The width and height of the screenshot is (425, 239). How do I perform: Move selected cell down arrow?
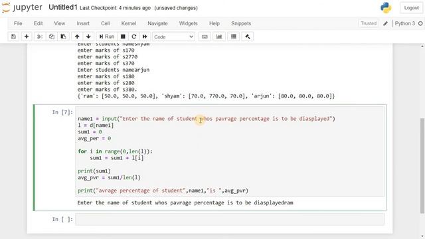click(x=88, y=37)
